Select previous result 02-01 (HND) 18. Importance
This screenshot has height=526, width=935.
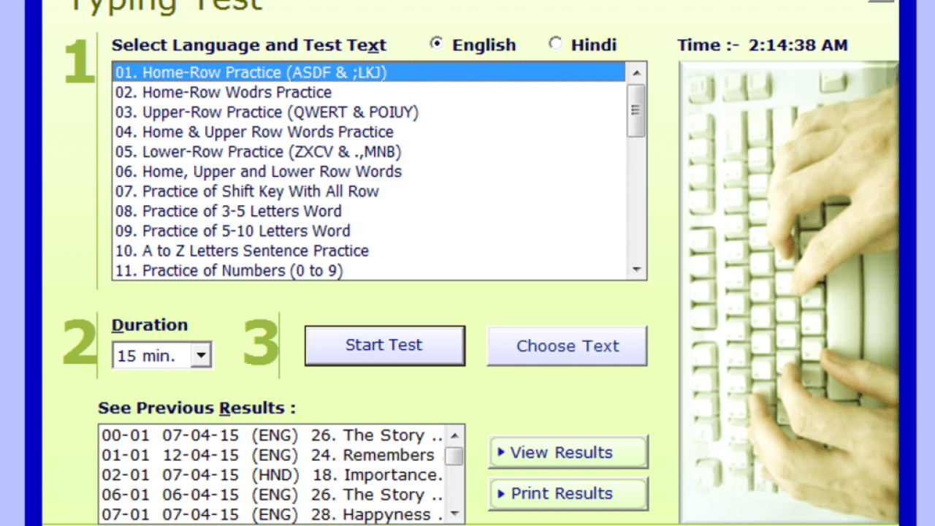272,475
